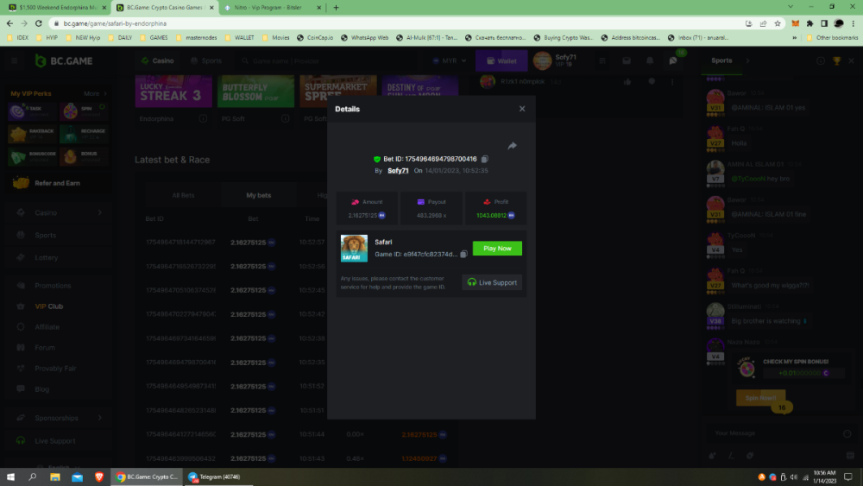Viewport: 863px width, 486px height.
Task: Open the Sofy71 player profile link
Action: click(398, 171)
